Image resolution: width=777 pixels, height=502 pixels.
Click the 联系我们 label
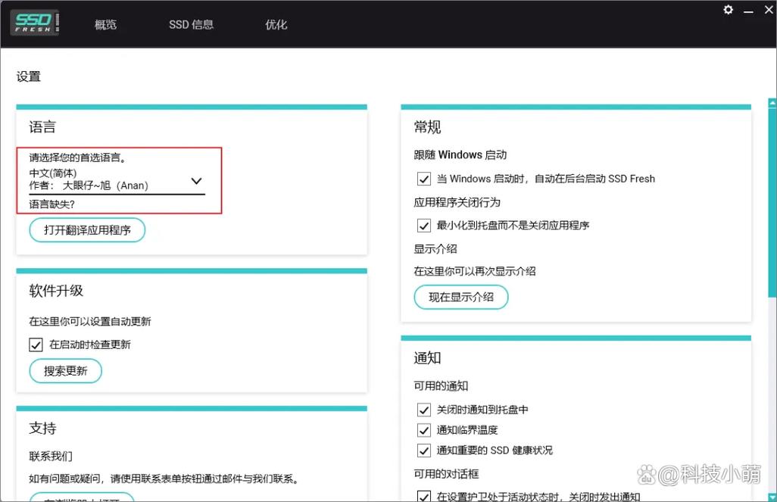click(x=51, y=456)
